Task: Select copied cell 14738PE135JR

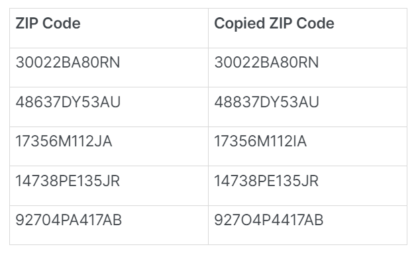Action: point(307,185)
